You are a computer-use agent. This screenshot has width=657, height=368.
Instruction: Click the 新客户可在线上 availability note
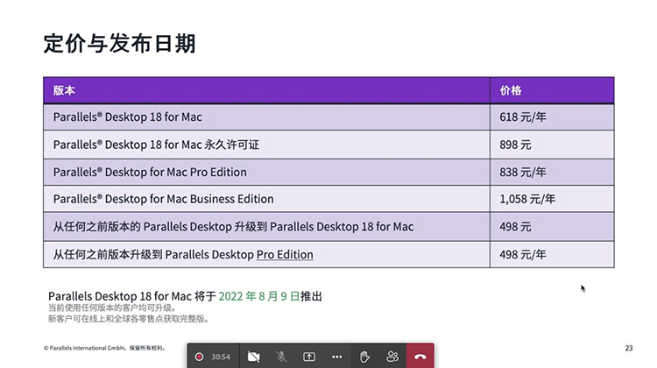[129, 319]
